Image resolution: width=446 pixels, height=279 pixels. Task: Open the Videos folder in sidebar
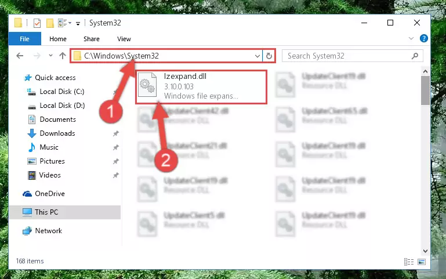click(x=50, y=175)
